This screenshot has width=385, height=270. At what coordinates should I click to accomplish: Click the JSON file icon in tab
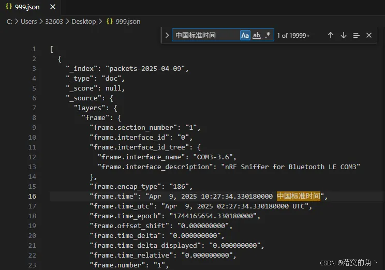[9, 7]
